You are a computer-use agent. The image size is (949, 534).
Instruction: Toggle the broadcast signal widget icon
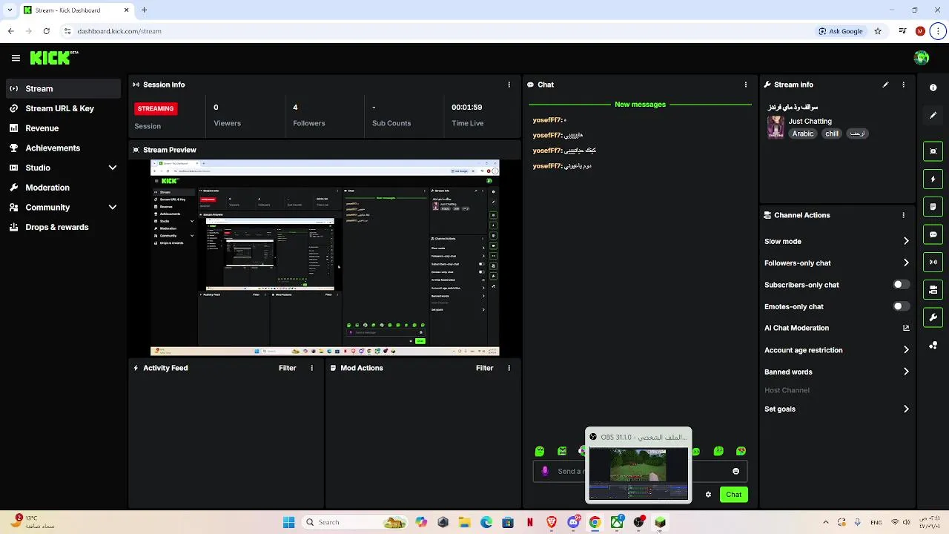933,262
